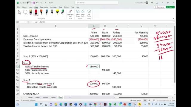Select the yellow highlighter
Viewport: 191px width, 107px height.
coord(57,12)
